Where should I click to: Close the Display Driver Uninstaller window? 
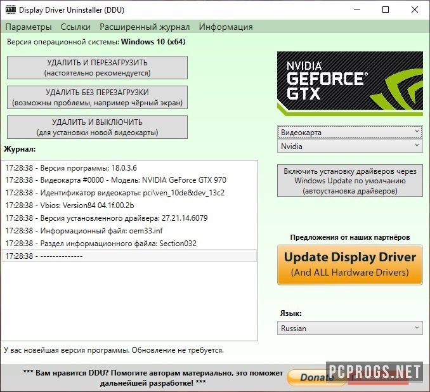415,10
